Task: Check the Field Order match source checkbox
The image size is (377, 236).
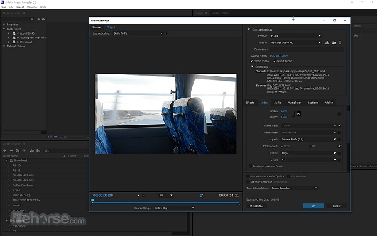Action: (x=339, y=133)
